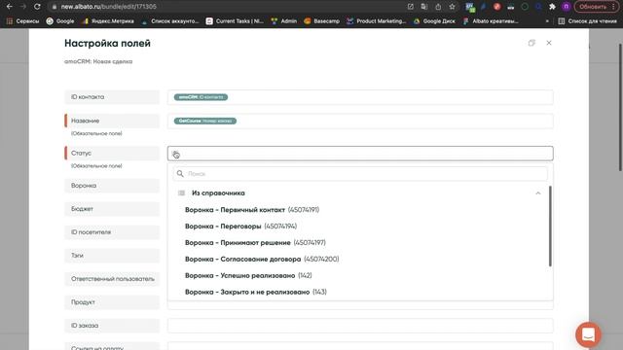Open the Список аккаунто... bookmark
Viewport: 623px width, 350px height.
169,21
